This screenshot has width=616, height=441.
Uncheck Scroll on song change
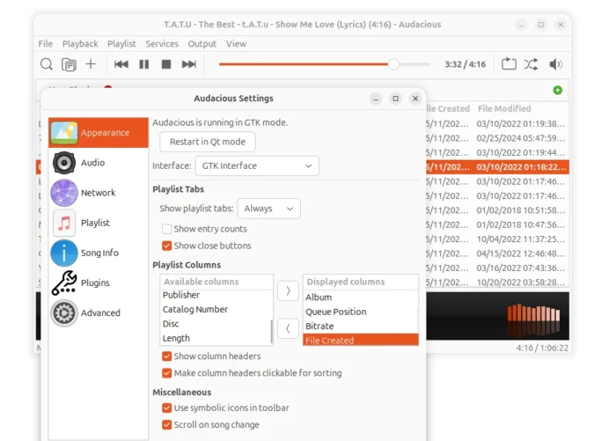pyautogui.click(x=166, y=425)
